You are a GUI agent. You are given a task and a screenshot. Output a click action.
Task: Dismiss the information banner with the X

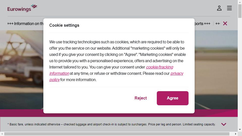pos(225,23)
